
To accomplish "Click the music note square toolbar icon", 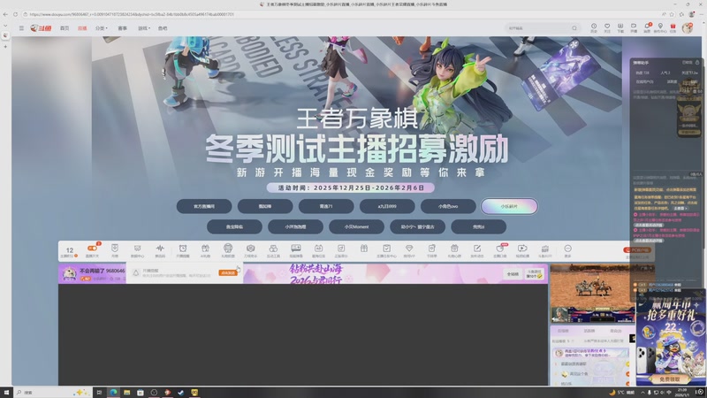I will [341, 249].
